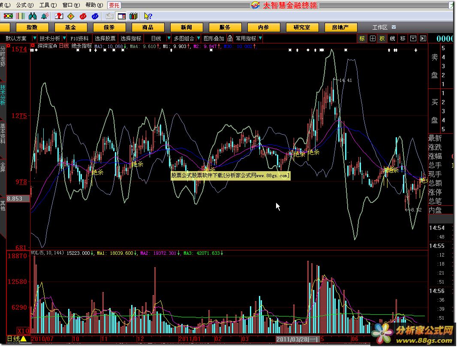Click the alarm bell alert icon
This screenshot has height=347, width=457.
pyautogui.click(x=45, y=16)
